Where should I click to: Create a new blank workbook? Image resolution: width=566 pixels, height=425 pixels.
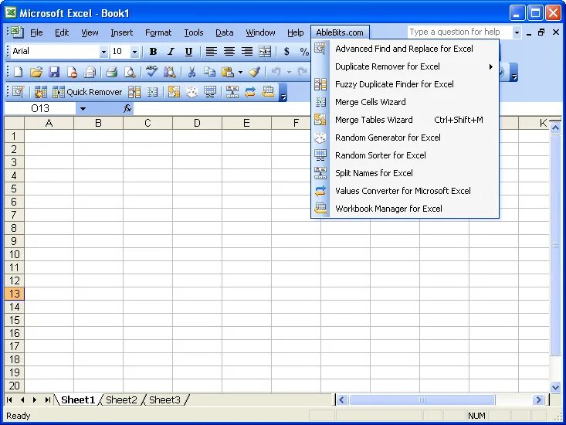(18, 72)
